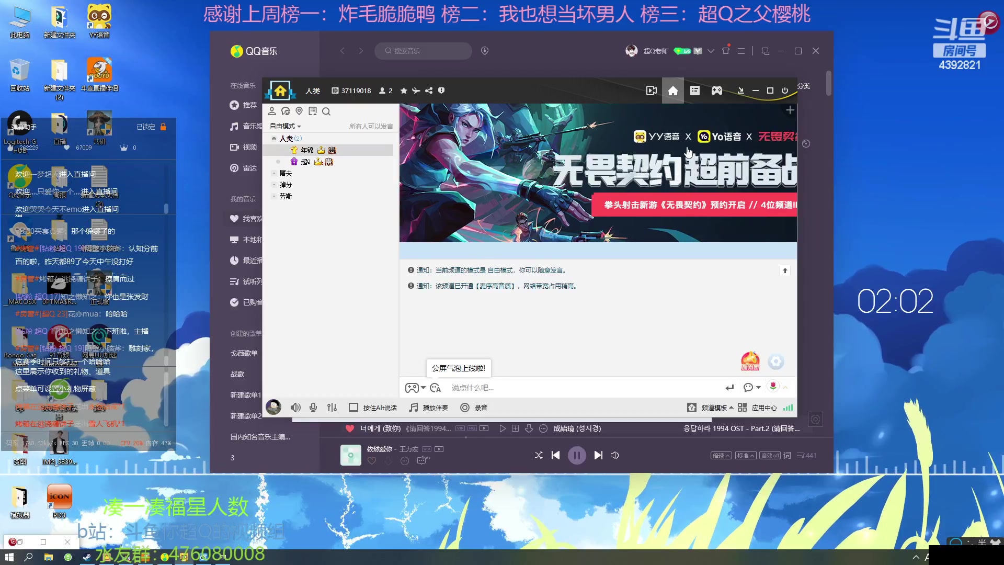Toggle lyrics with the 词 icon
Image resolution: width=1004 pixels, height=565 pixels.
(788, 455)
